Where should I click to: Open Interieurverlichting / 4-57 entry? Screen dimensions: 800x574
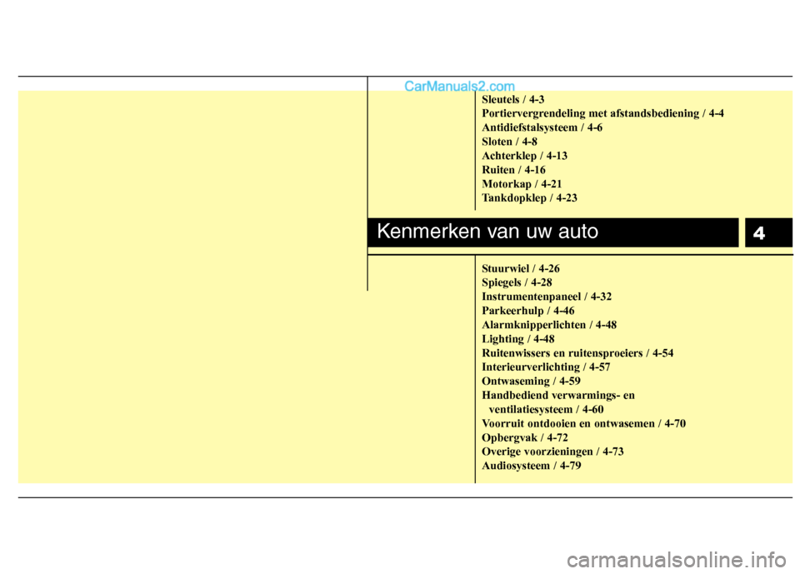pos(546,367)
